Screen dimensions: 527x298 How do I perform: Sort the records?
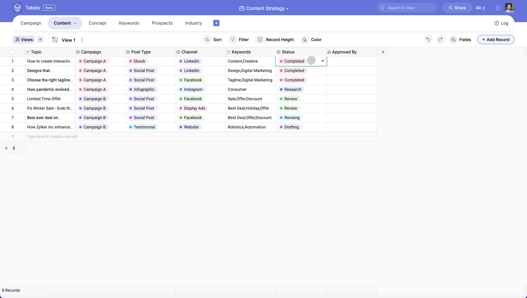coord(213,40)
